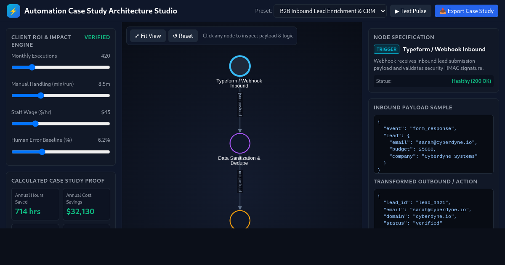Adjust the Staff Wage slider
The height and width of the screenshot is (265, 505).
61,124
